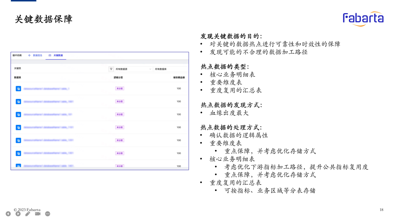Image resolution: width=394 pixels, height=222 pixels.
Task: Open more slideshow options ellipsis menu
Action: point(47,214)
